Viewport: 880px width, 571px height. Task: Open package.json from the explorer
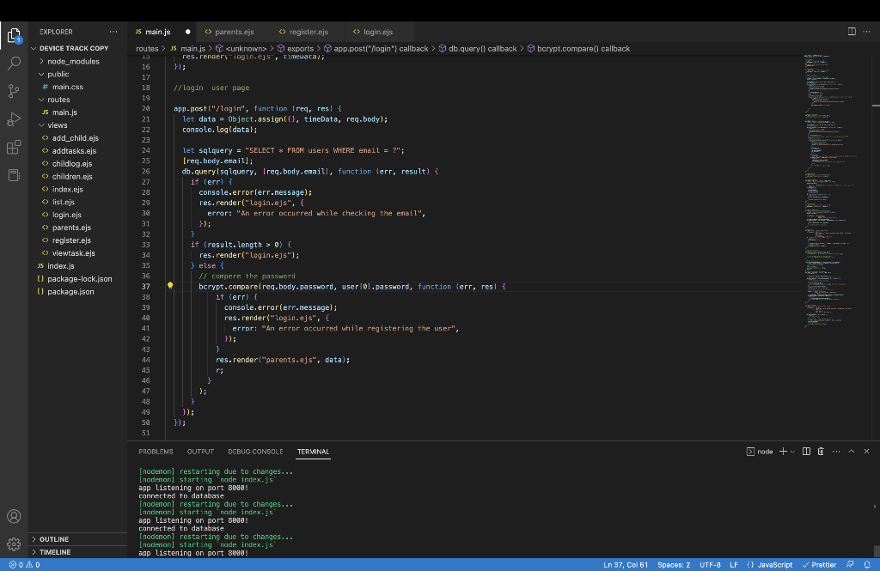coord(70,292)
